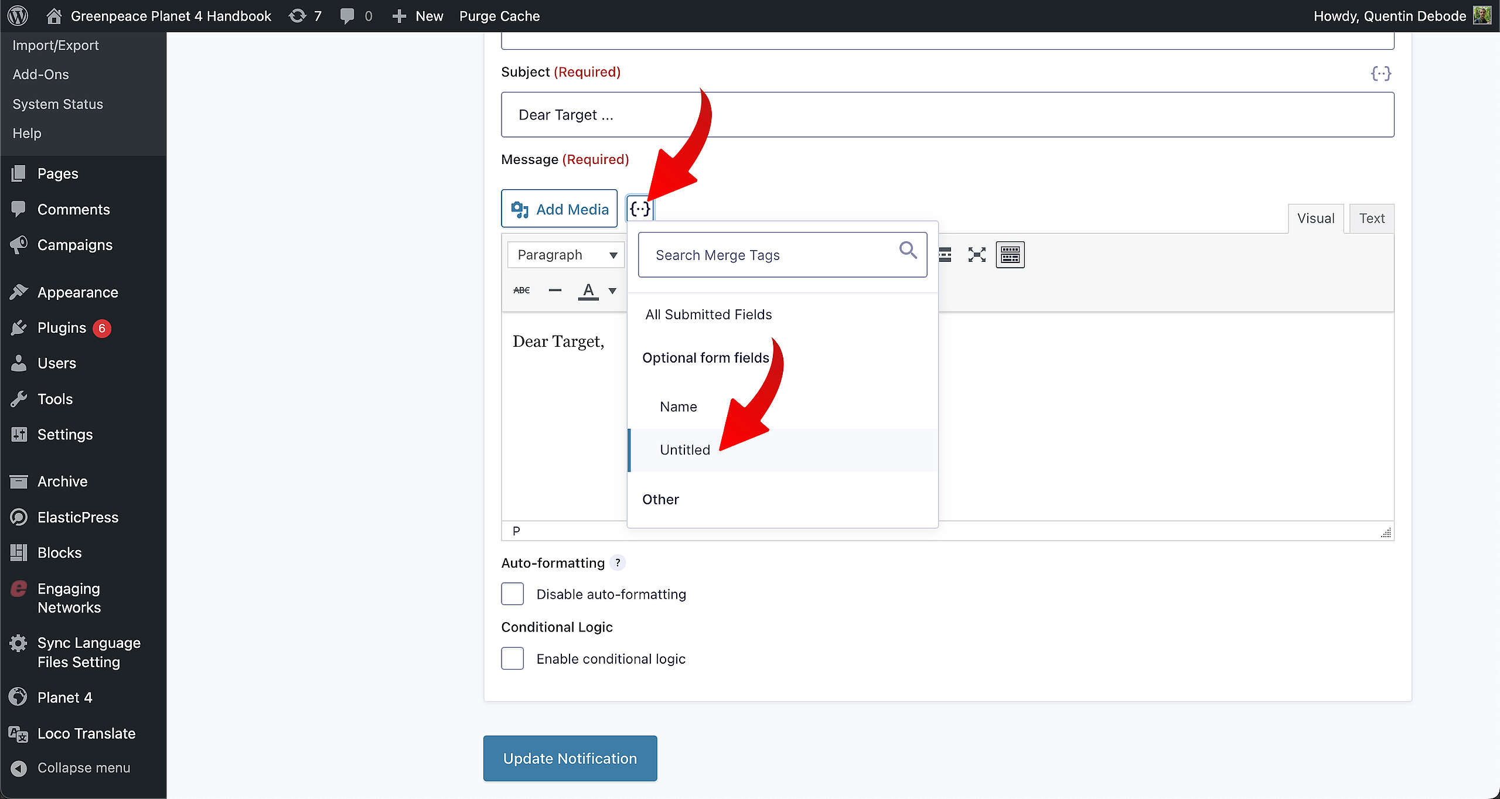1500x799 pixels.
Task: Click the text color A button
Action: (x=588, y=290)
